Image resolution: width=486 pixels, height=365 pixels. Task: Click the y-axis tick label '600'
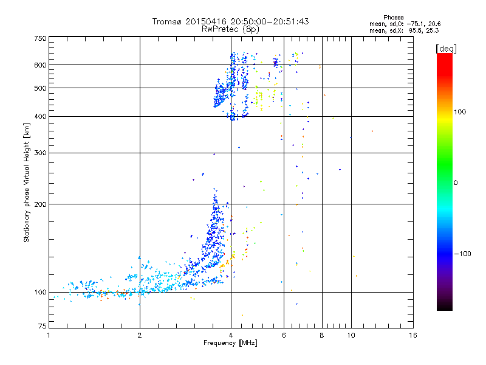click(x=40, y=65)
